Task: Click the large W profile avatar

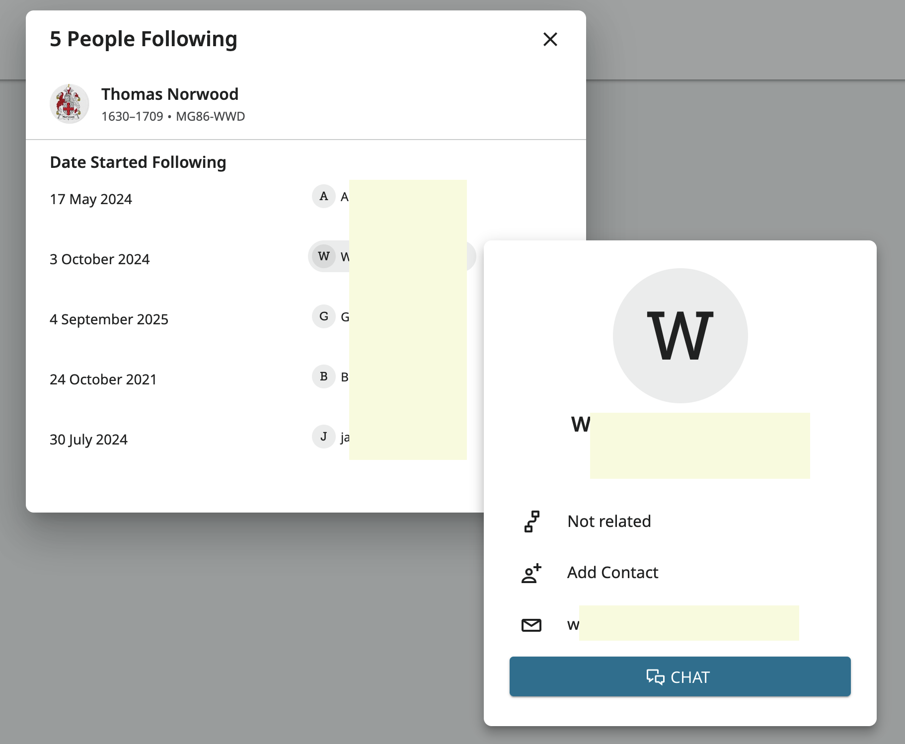Action: point(680,336)
